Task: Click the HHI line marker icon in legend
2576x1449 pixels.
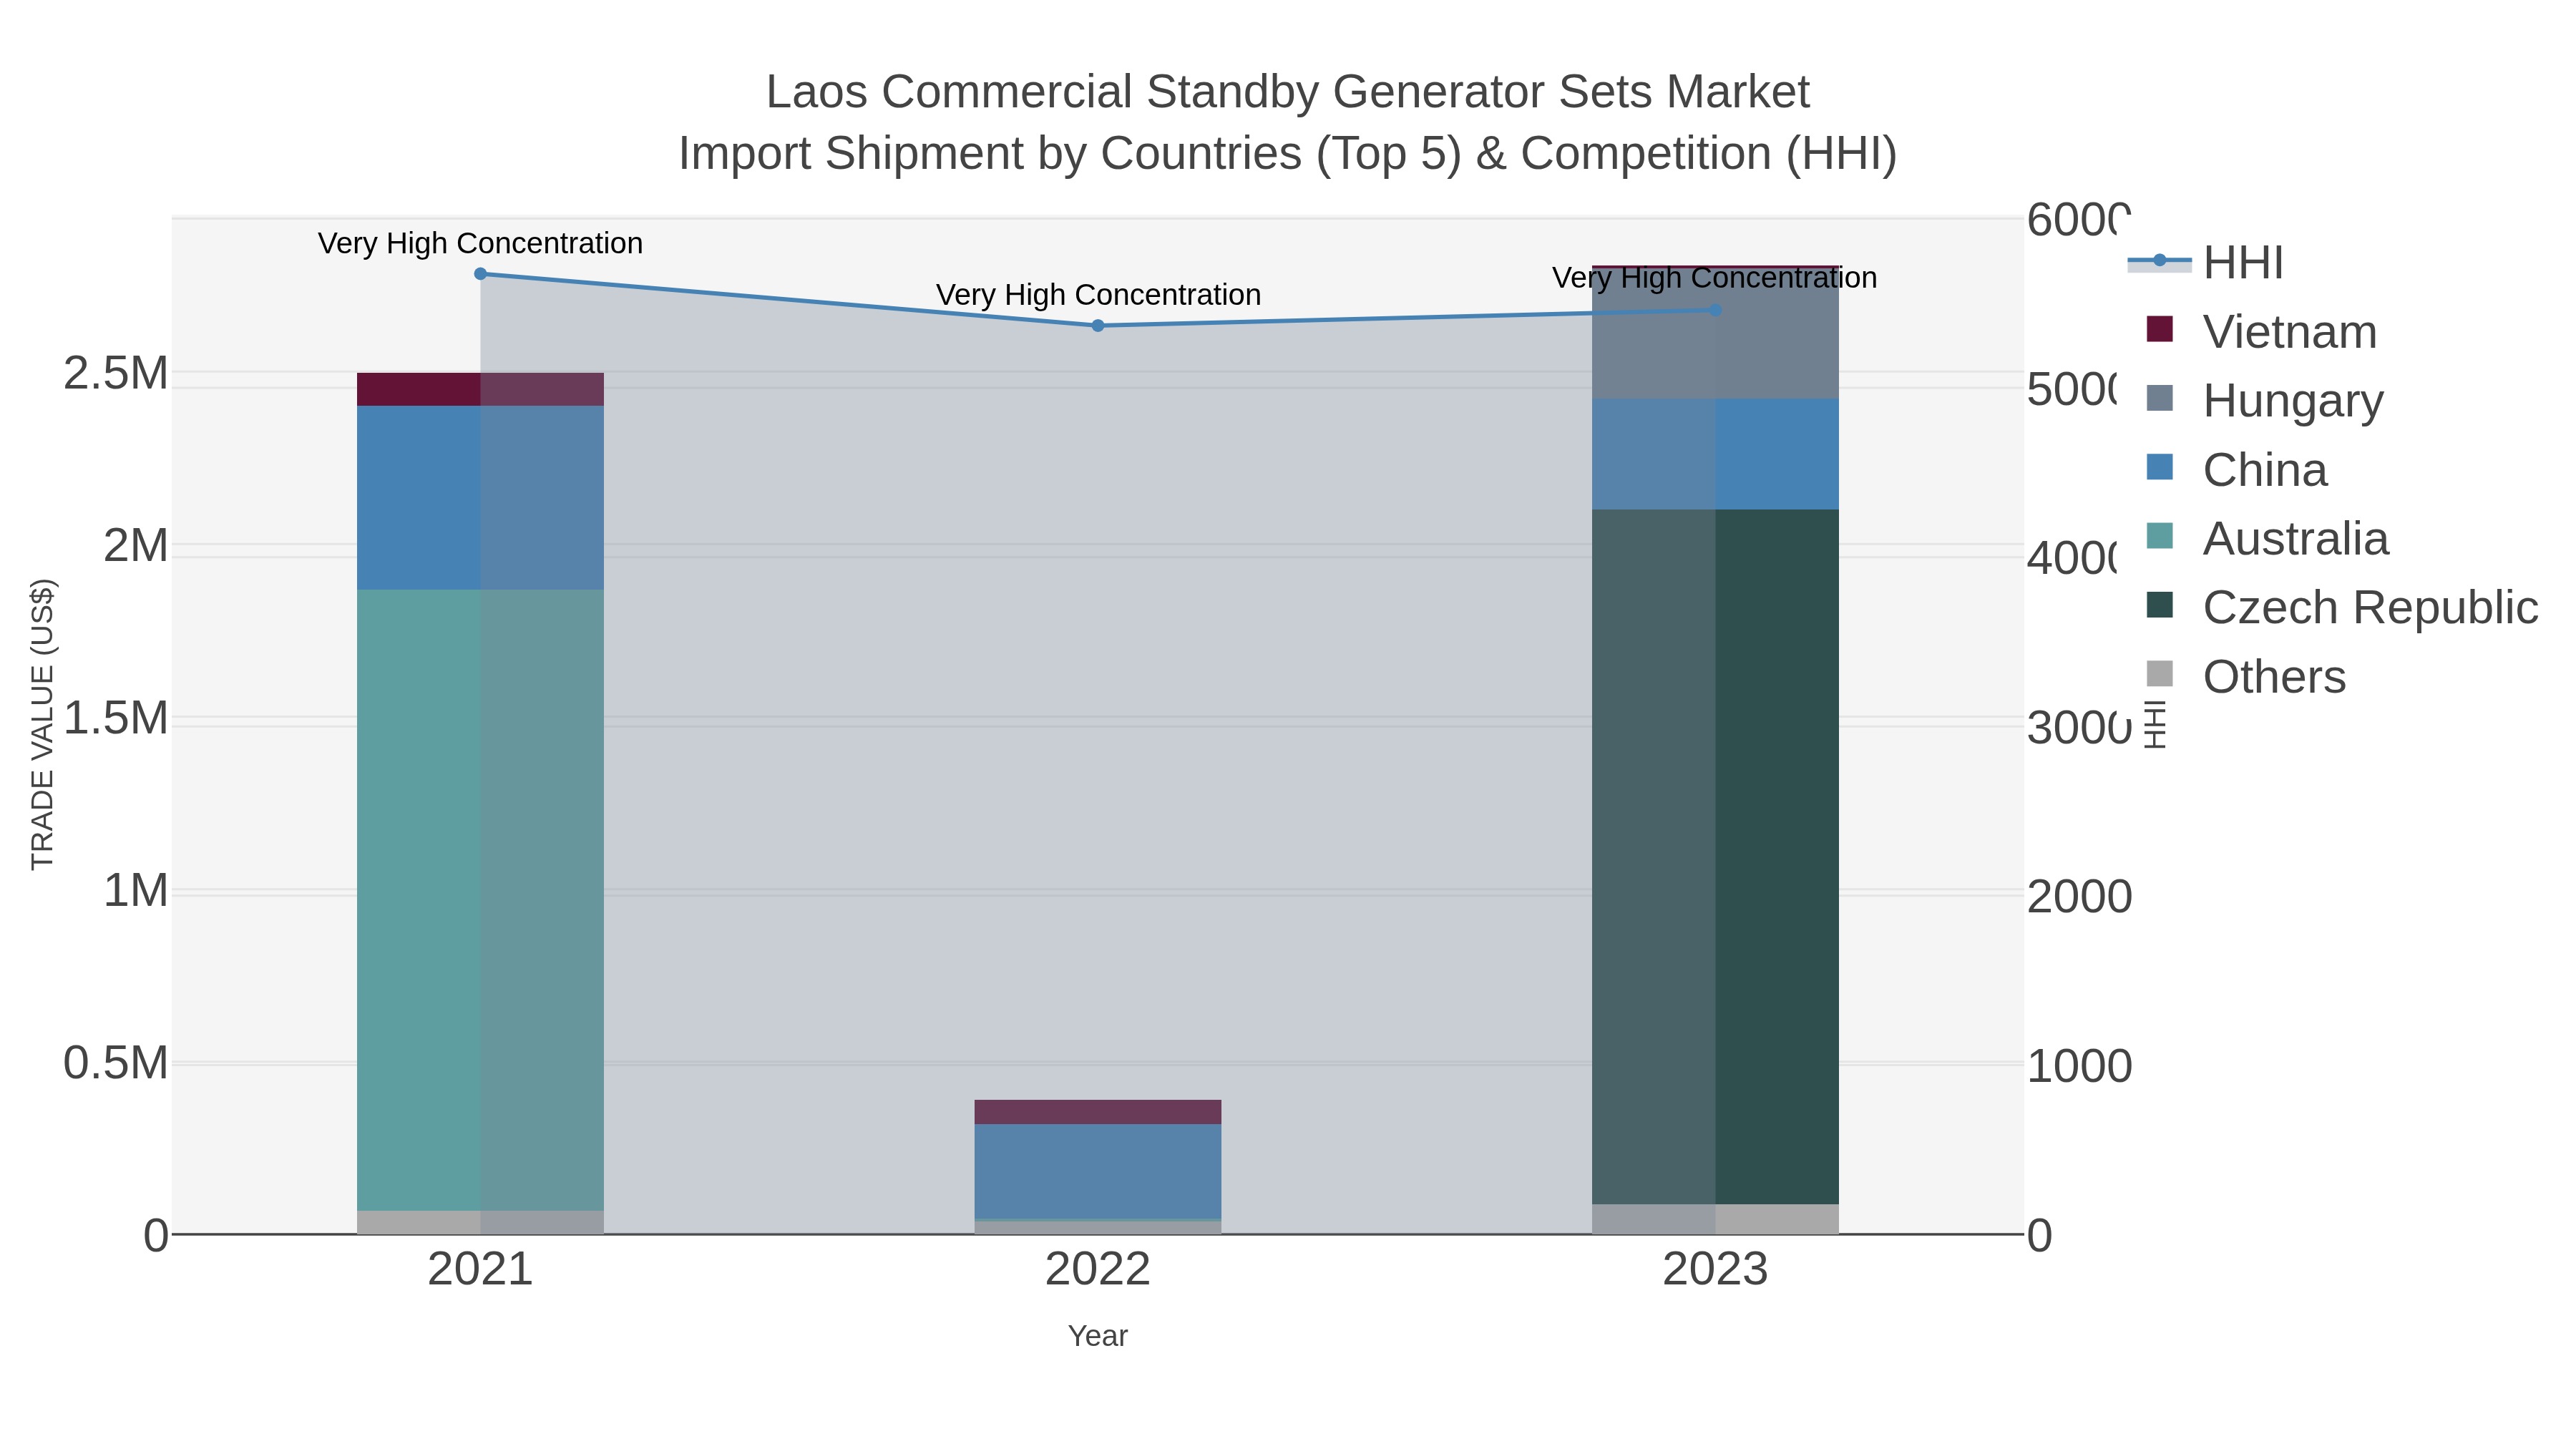Action: (2159, 261)
